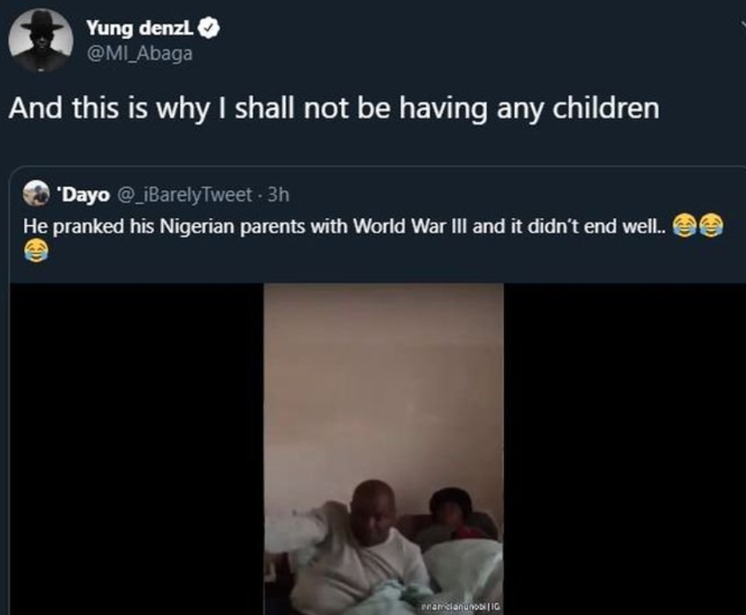The image size is (746, 615).
Task: Click the verified badge beside Yung denzL
Action: (208, 29)
